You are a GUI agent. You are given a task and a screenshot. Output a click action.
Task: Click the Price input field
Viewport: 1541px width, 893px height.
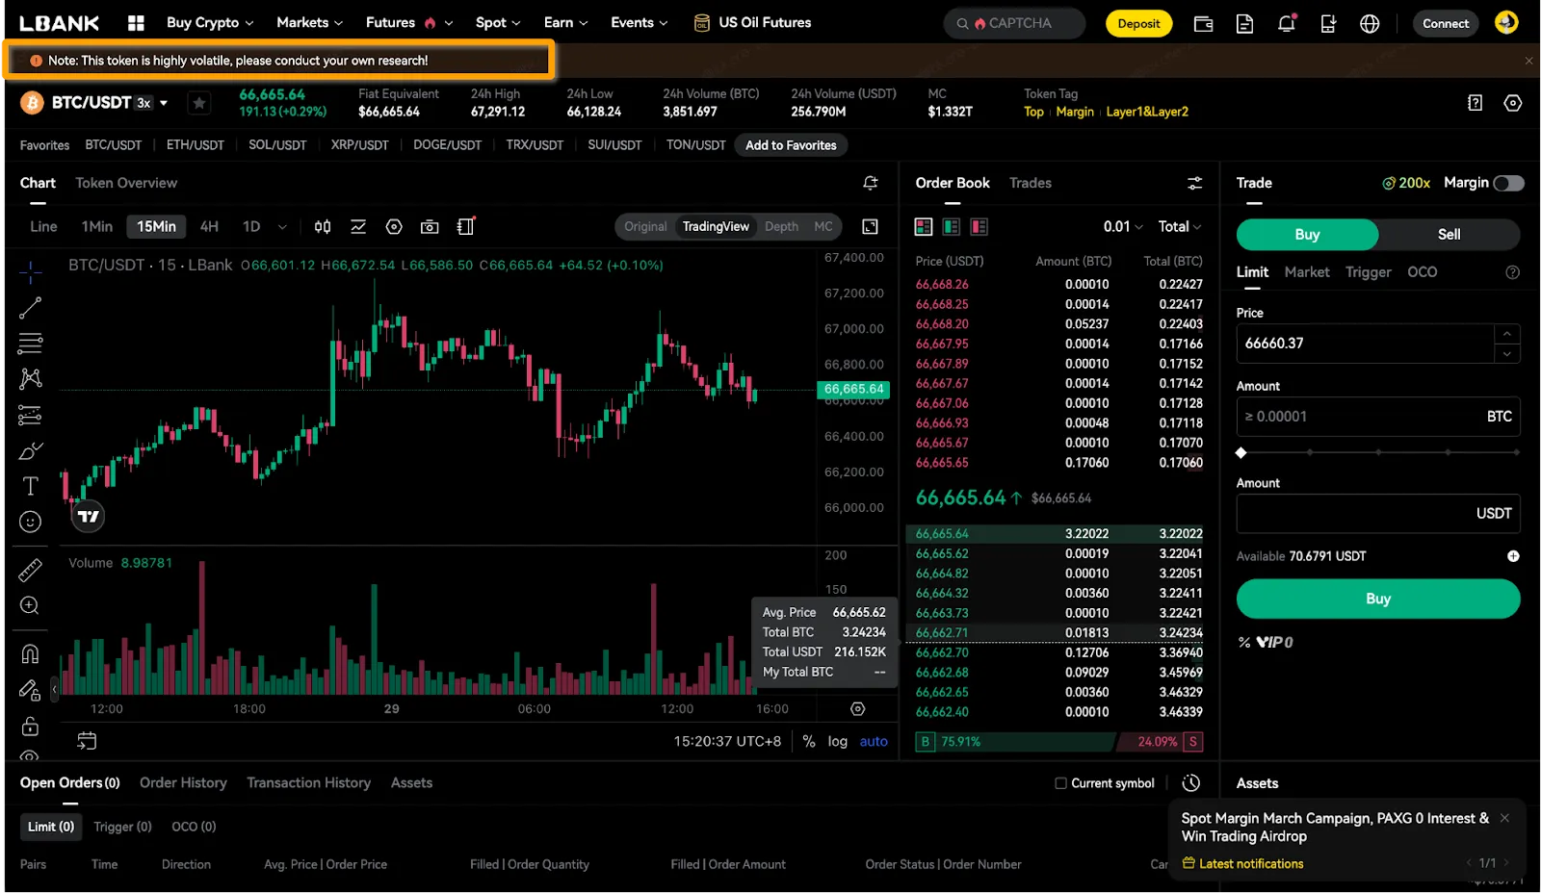[x=1364, y=344]
